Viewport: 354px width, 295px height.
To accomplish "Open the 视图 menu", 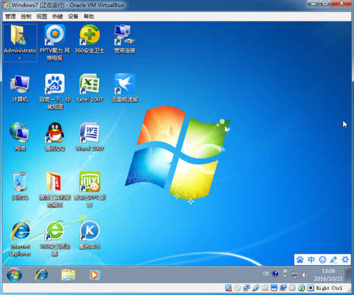I will tap(41, 17).
